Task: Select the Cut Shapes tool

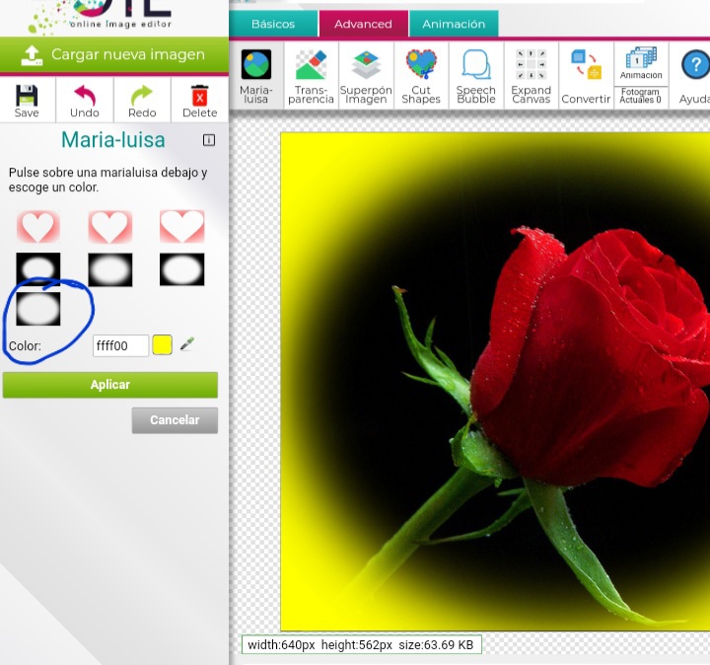Action: (421, 66)
